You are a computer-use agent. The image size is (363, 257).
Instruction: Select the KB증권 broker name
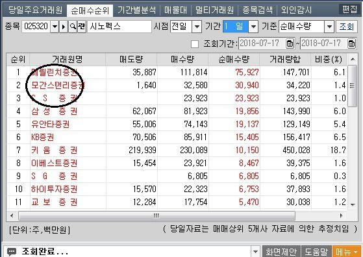click(x=43, y=137)
